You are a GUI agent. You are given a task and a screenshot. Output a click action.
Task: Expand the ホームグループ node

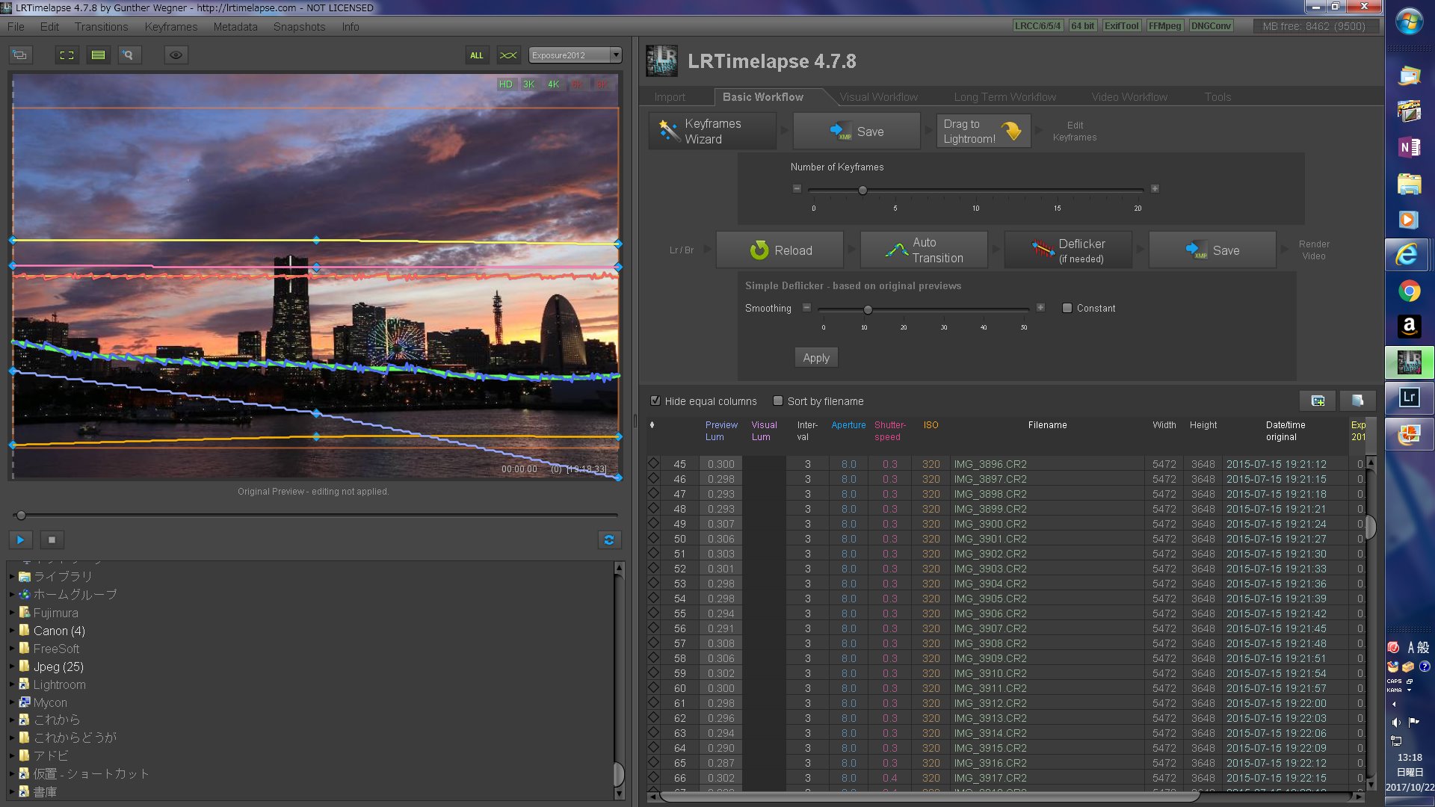click(12, 595)
